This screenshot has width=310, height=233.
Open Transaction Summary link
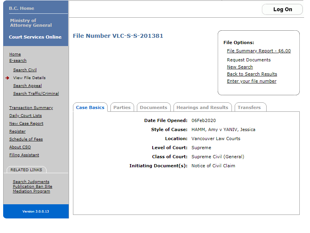(31, 108)
